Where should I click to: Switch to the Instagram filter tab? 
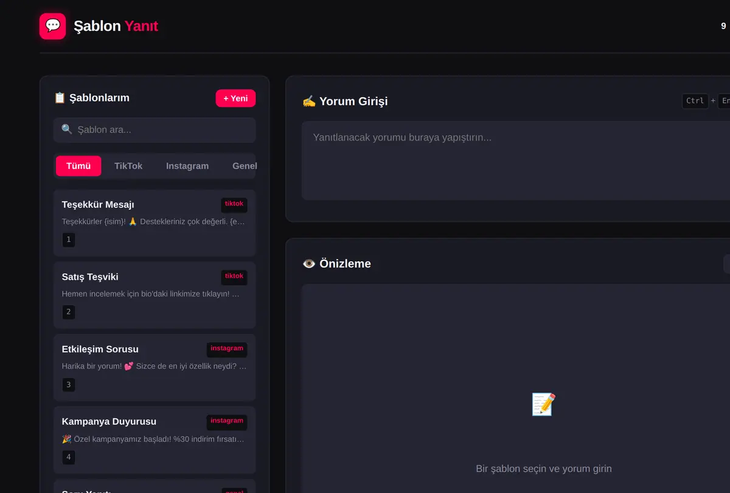[x=187, y=166]
